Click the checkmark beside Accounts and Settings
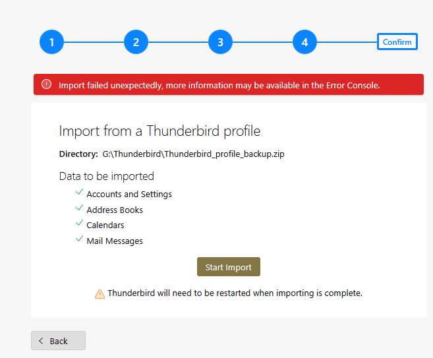433x358 pixels. [x=79, y=192]
